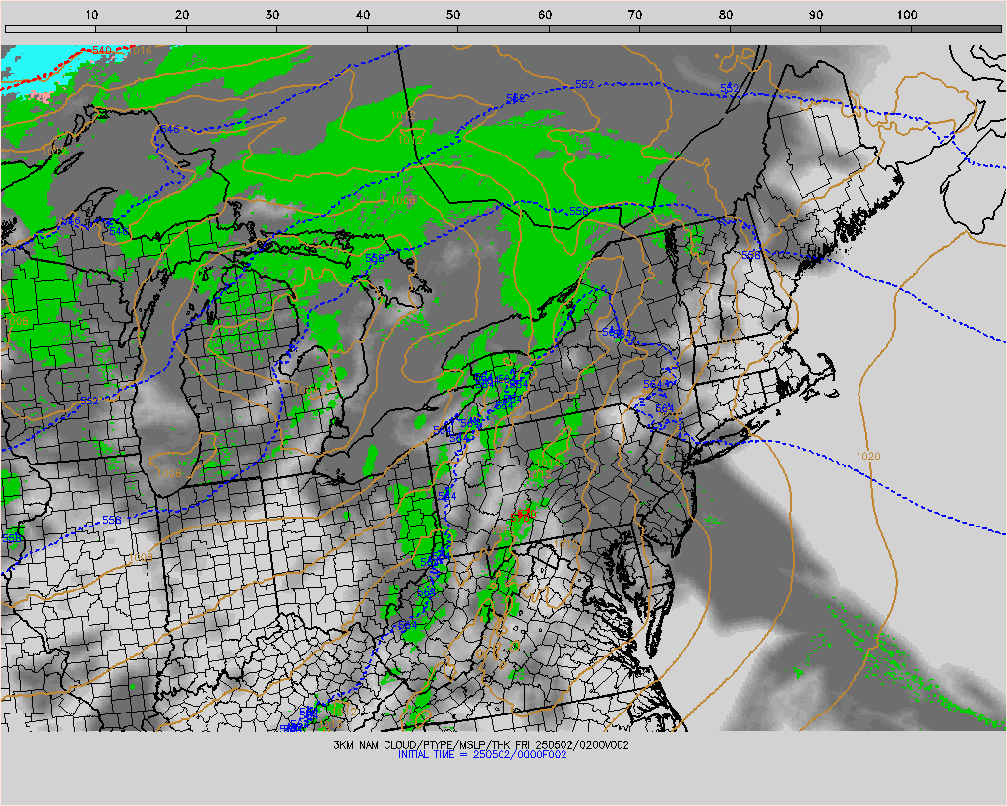Click the "70" cloud cover scale label
This screenshot has width=1007, height=806.
click(x=635, y=15)
